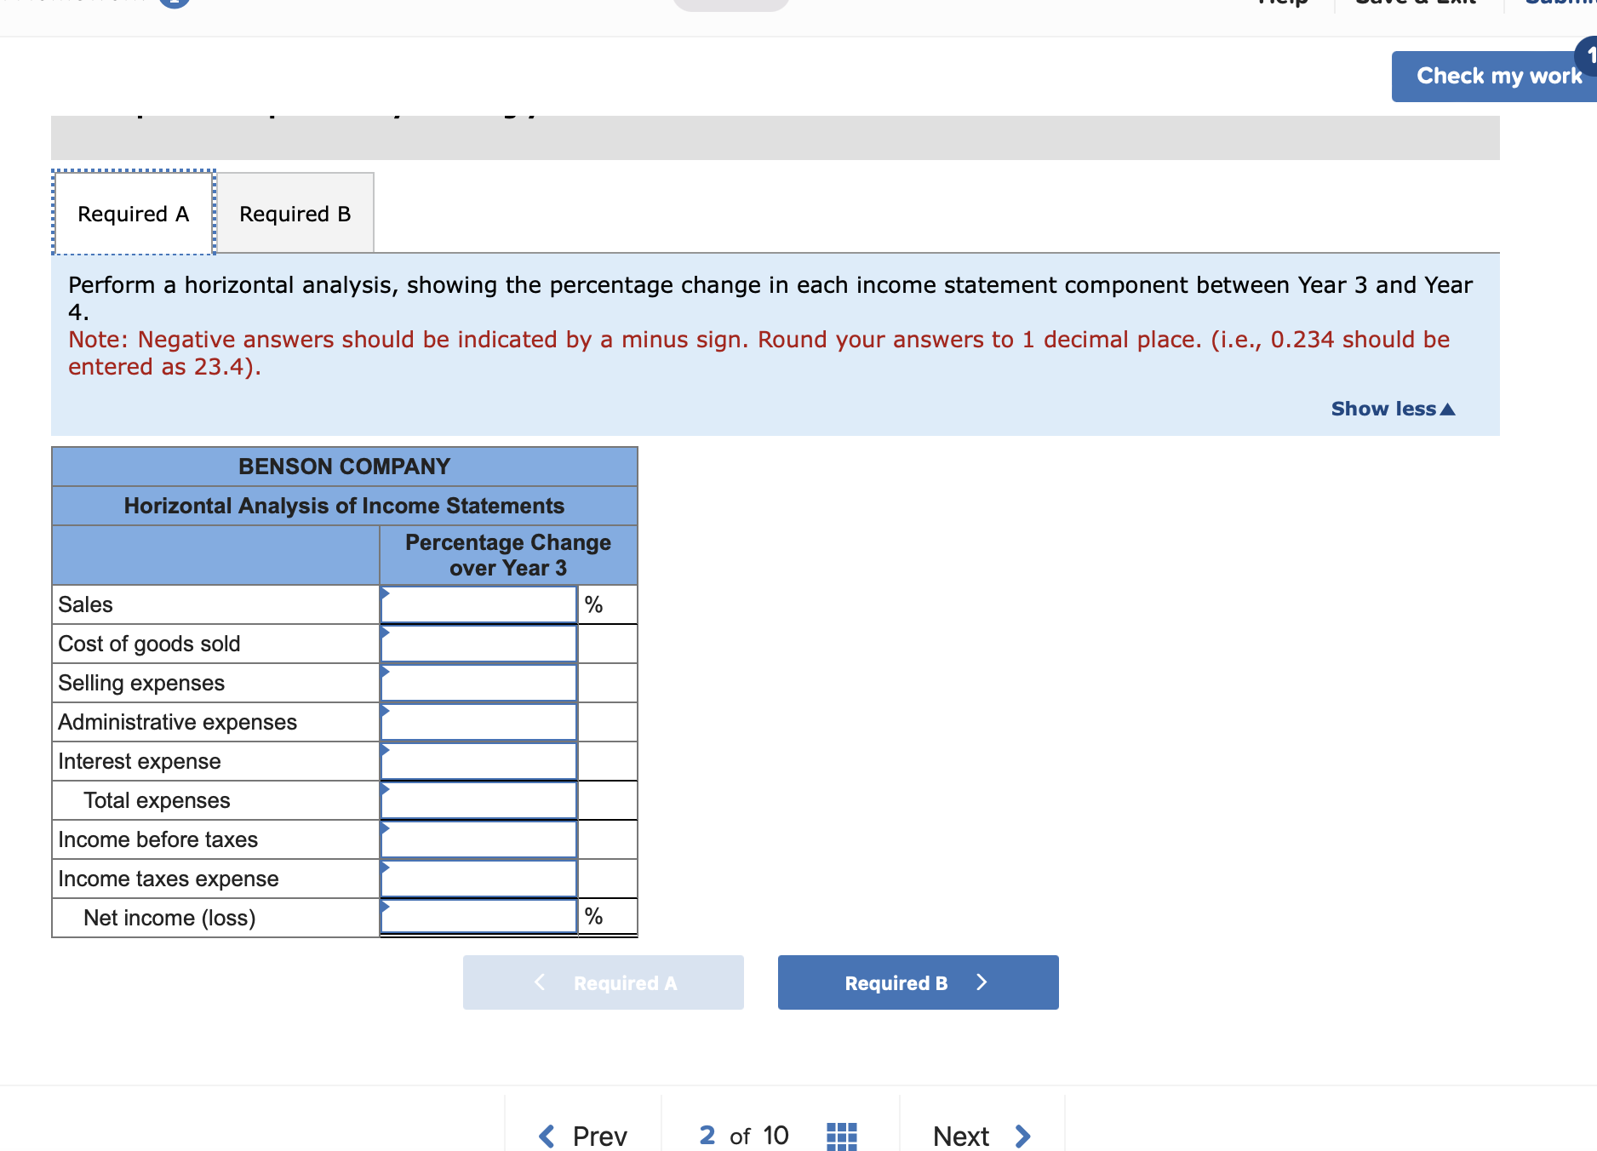1597x1151 pixels.
Task: Collapse instructions using Show less
Action: click(x=1392, y=409)
